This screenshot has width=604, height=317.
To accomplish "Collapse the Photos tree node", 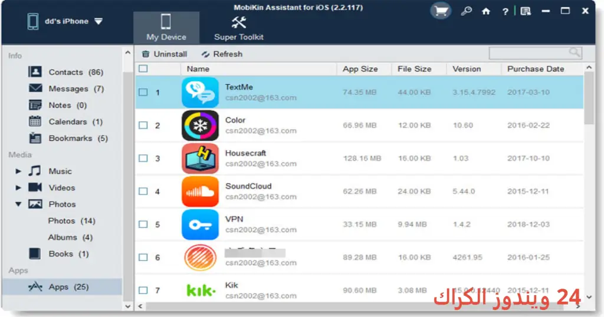I will coord(18,204).
